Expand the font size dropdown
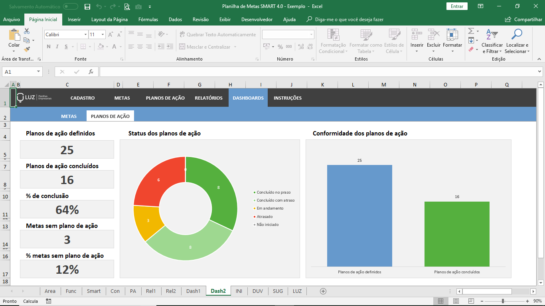 click(x=103, y=35)
